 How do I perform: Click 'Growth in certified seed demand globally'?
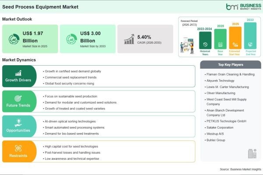pos(73,71)
